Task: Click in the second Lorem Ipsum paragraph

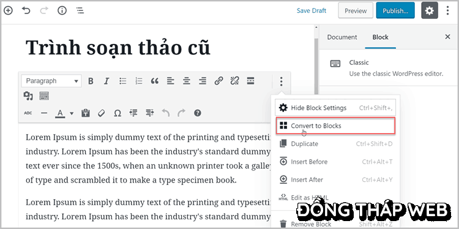Action: [148, 209]
